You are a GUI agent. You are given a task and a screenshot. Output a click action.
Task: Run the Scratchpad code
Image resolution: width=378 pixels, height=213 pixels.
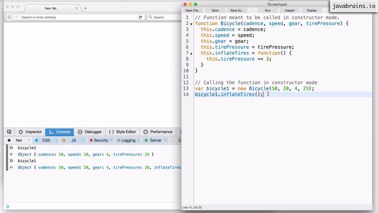click(x=268, y=11)
